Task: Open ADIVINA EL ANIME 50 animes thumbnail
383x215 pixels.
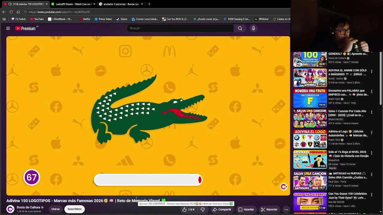Action: tap(310, 78)
